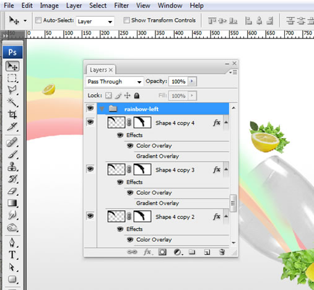
Task: Select the Horizontal Type tool
Action: coord(12,255)
